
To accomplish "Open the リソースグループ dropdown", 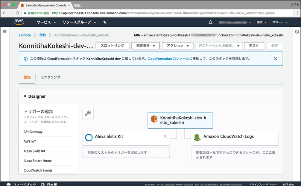I will click(x=79, y=22).
